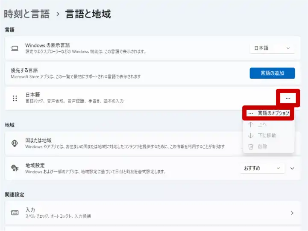
Task: Click the trash can icon for 削除
Action: tap(251, 146)
